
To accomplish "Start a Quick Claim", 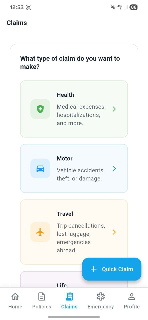I will pyautogui.click(x=112, y=269).
